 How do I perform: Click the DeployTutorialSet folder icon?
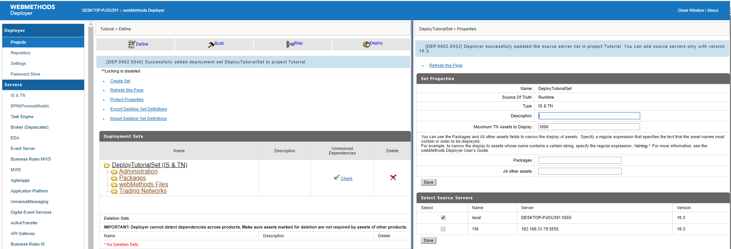(107, 165)
